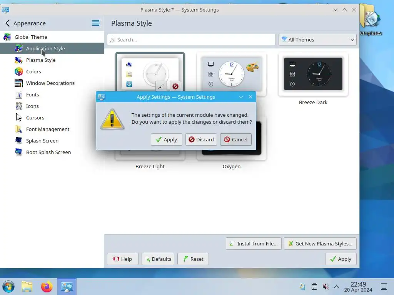Click the System Settings title bar app icon

click(5, 10)
